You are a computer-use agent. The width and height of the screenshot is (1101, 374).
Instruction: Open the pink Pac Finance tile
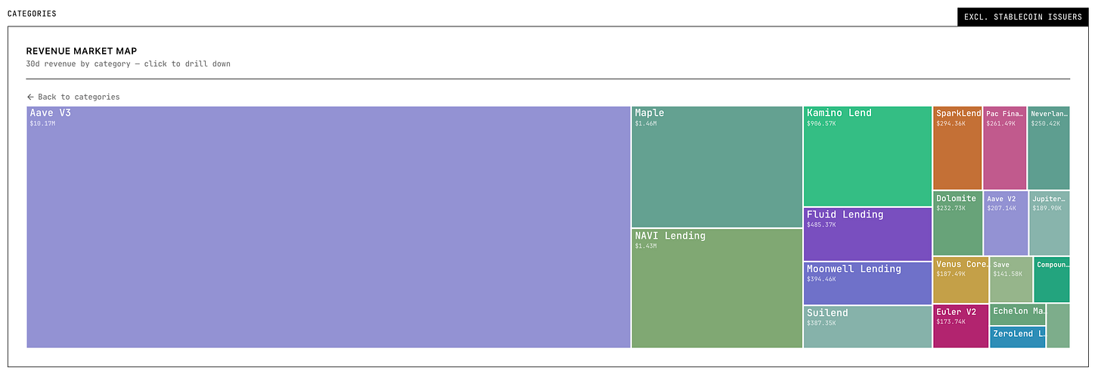(1004, 148)
